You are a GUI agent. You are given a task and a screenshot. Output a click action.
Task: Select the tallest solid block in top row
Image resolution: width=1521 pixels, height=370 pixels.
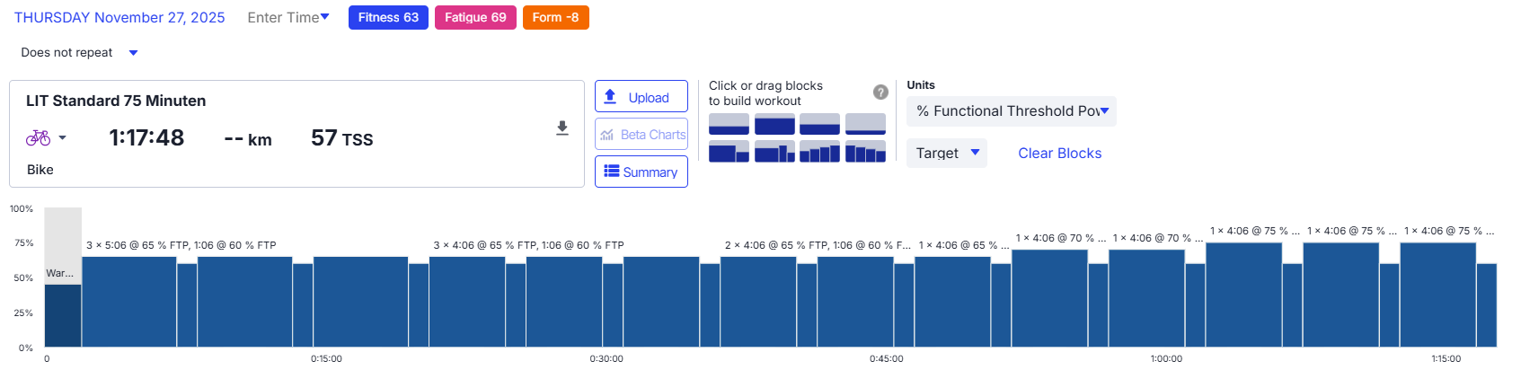[774, 124]
